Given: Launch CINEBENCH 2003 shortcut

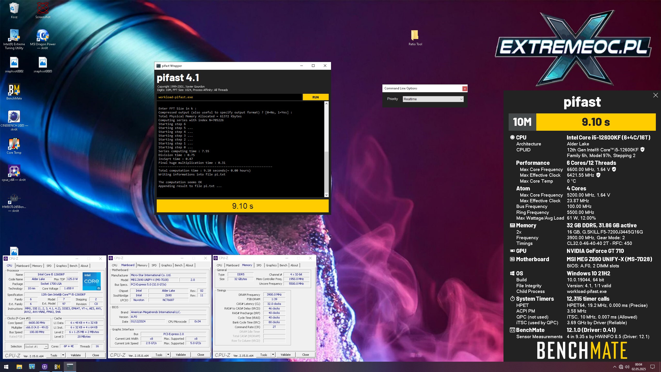Looking at the screenshot, I should tap(14, 121).
